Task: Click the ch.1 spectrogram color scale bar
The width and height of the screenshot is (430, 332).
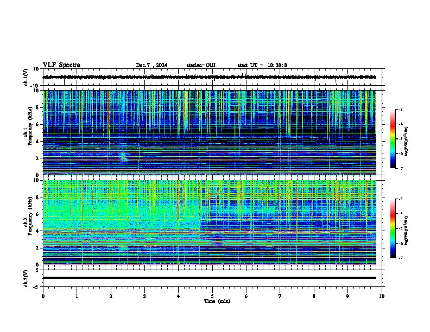Action: [x=393, y=139]
